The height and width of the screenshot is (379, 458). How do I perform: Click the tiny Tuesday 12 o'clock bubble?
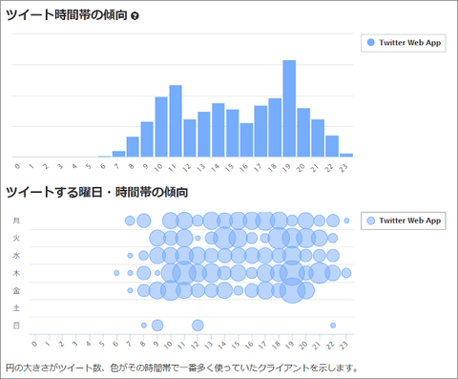click(198, 238)
